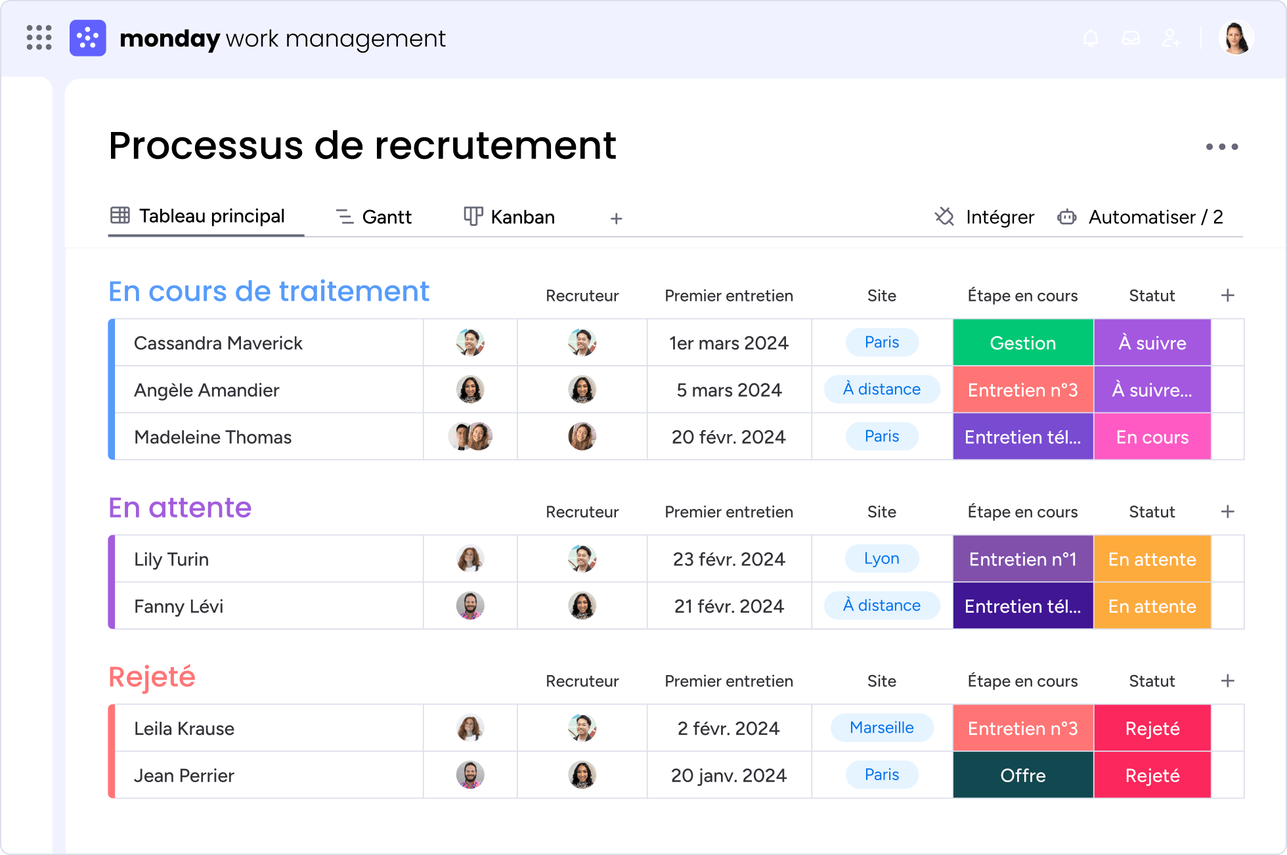Click Marseille site tag
The height and width of the screenshot is (855, 1287).
tap(882, 728)
